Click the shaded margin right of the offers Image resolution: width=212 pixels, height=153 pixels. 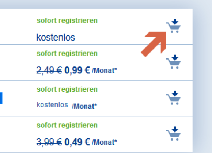click(x=202, y=81)
